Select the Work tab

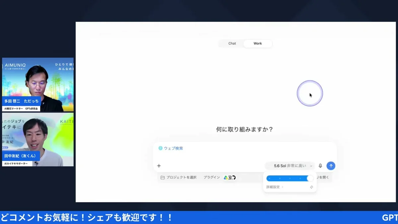tap(258, 43)
